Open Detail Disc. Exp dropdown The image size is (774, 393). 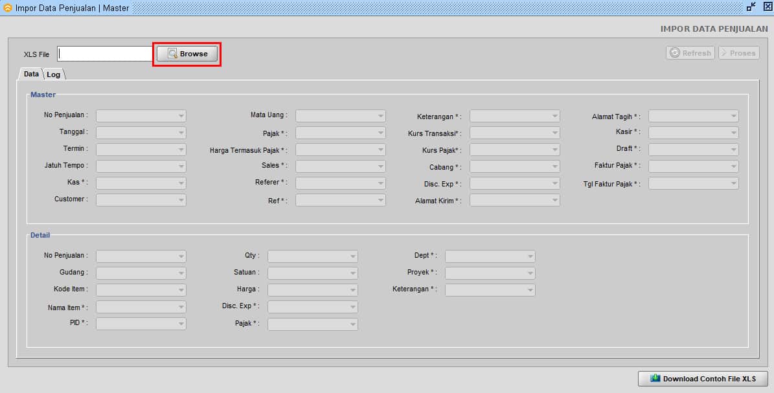(312, 307)
